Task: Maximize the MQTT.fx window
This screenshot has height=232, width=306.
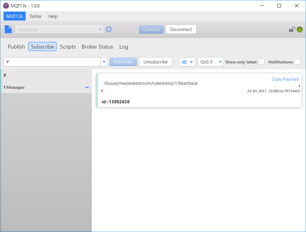Action: 279,6
